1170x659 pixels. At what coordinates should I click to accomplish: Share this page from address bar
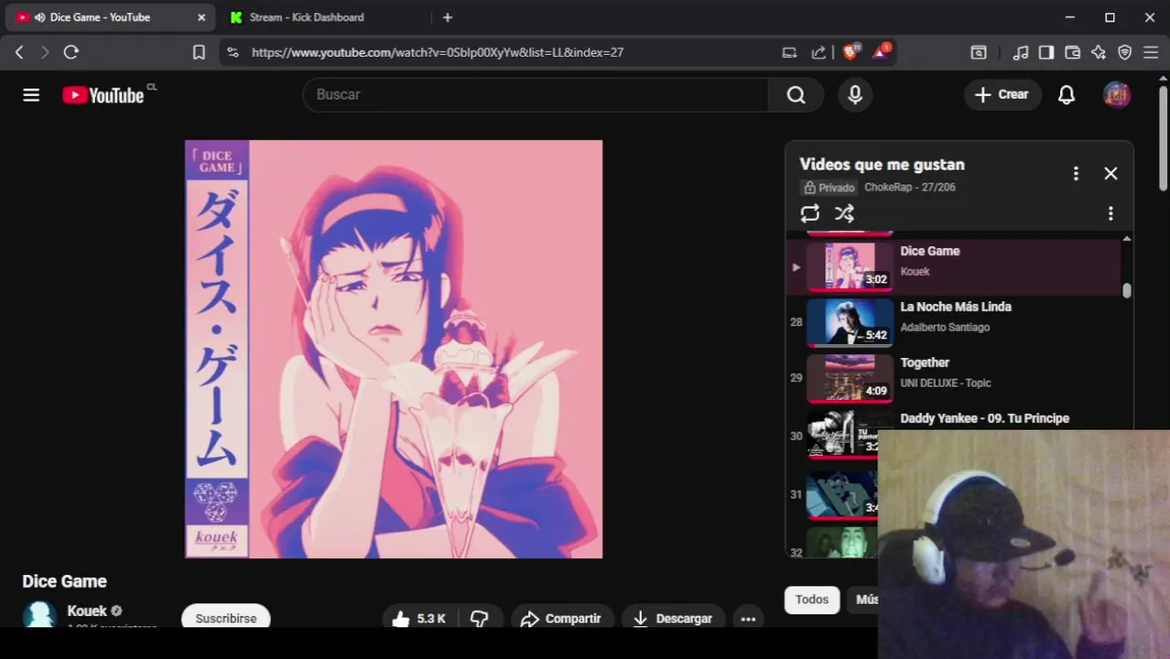pyautogui.click(x=818, y=52)
